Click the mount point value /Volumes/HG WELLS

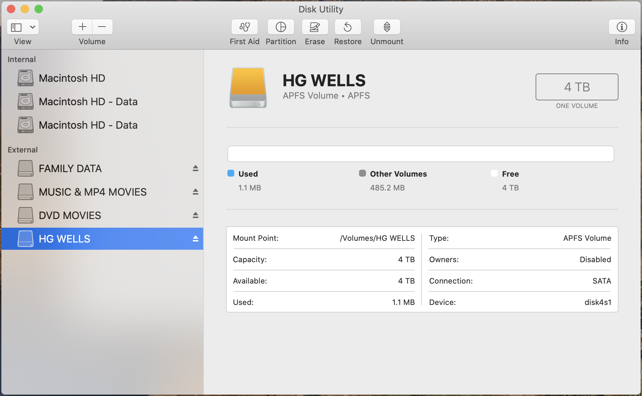point(377,238)
